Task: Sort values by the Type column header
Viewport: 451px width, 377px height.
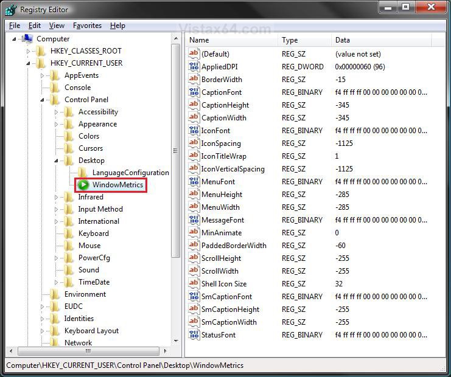Action: (x=304, y=40)
